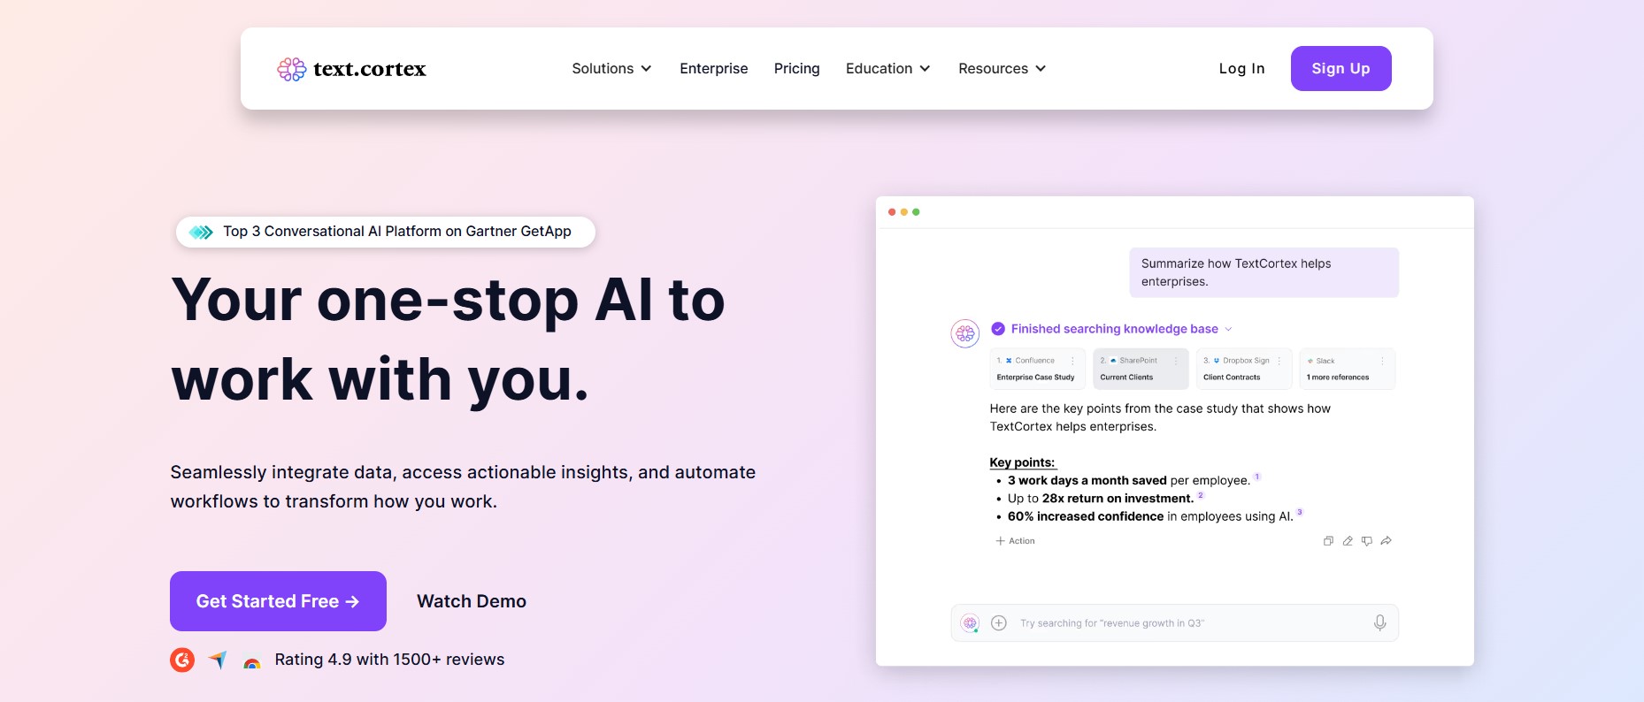Click the Capterra arrow icon

pyautogui.click(x=218, y=660)
